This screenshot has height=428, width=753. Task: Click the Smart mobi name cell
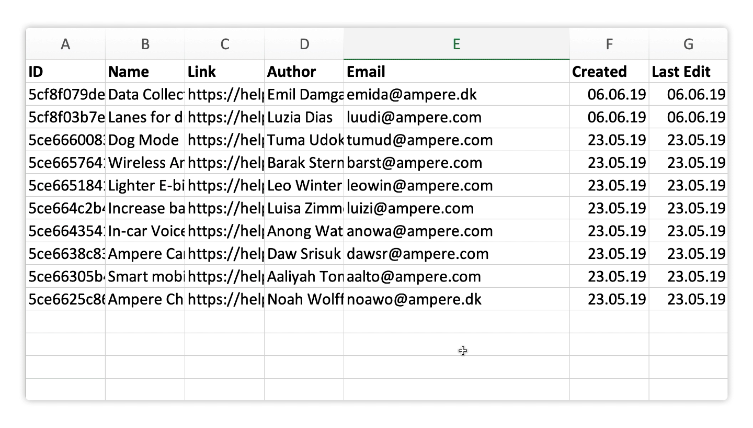(x=145, y=276)
